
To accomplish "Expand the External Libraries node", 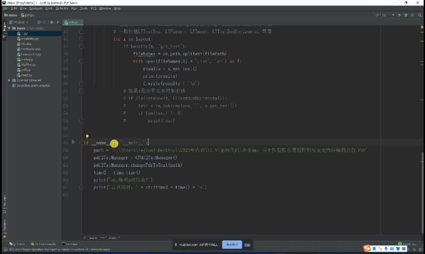I will [x=9, y=81].
